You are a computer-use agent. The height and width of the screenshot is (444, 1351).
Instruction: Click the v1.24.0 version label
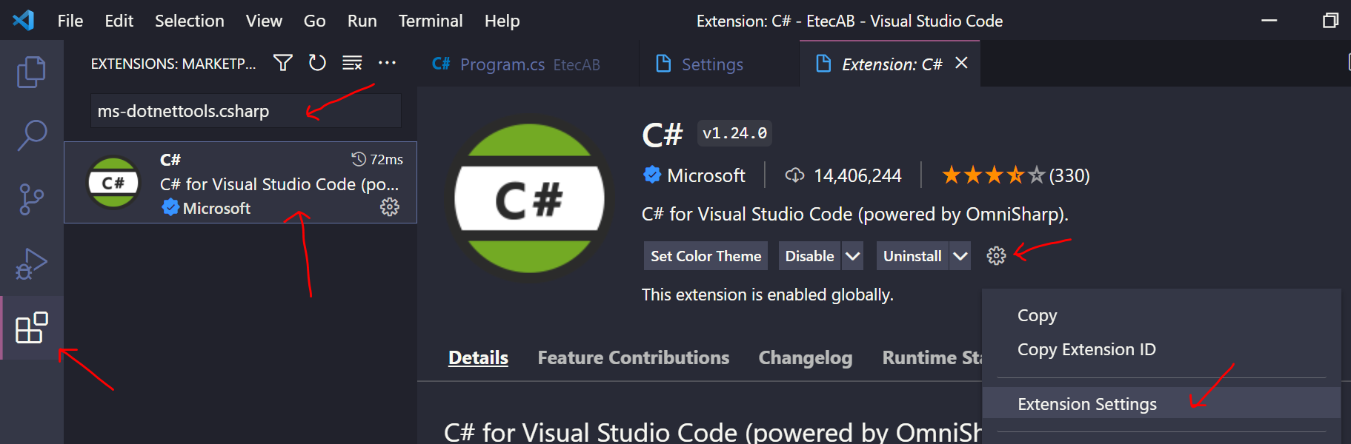pos(735,133)
